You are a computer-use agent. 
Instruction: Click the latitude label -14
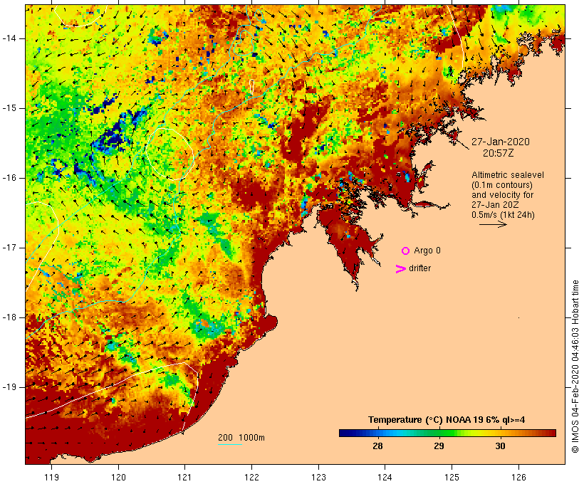coord(9,38)
